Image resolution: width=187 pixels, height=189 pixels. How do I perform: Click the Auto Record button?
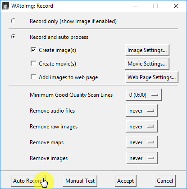coord(28,181)
